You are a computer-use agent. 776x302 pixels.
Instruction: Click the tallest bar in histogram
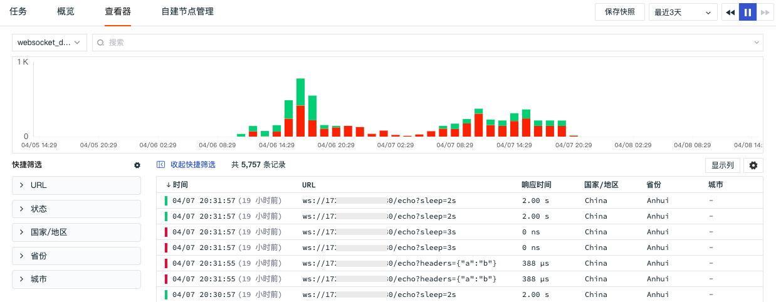(x=300, y=107)
